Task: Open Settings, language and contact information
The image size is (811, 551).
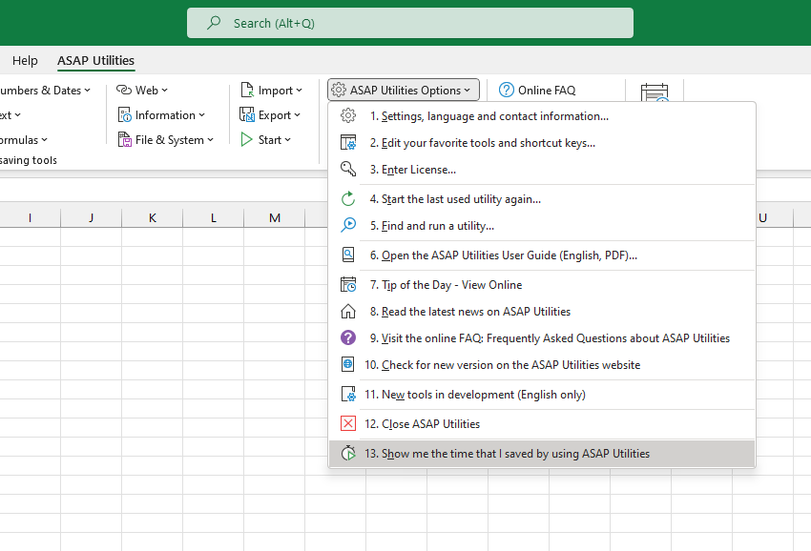Action: tap(542, 115)
